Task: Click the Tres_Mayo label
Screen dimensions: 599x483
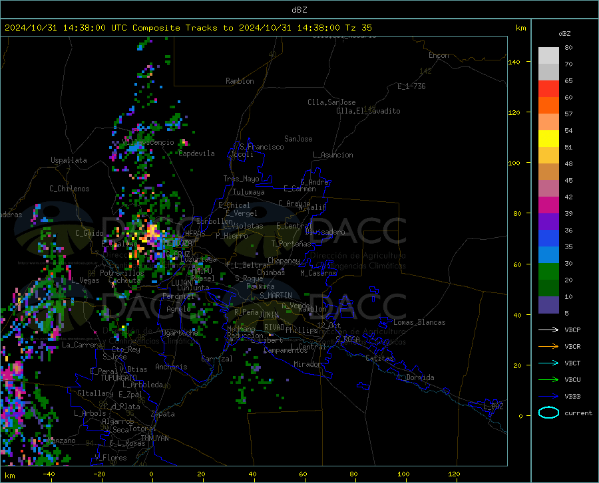Action: [x=241, y=179]
